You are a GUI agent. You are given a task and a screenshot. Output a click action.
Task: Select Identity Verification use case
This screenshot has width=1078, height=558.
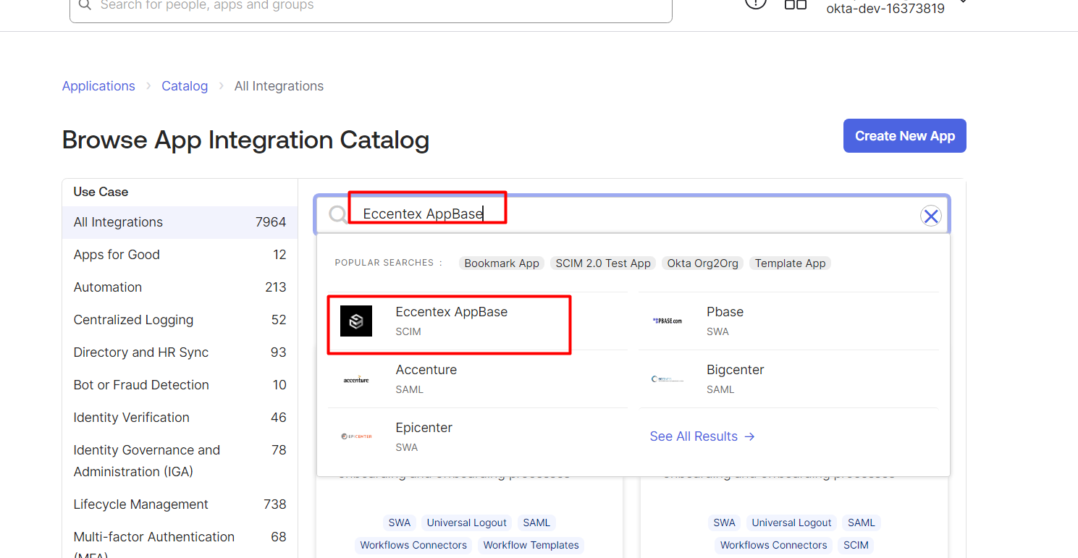coord(180,418)
